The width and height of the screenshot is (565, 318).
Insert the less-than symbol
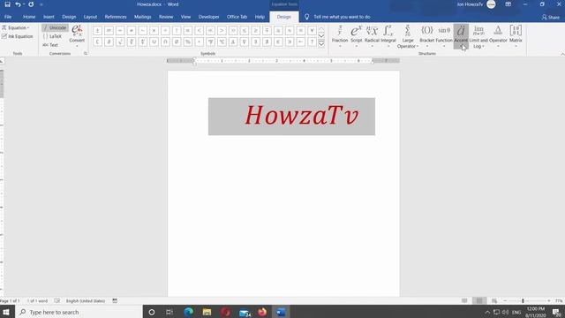(199, 31)
